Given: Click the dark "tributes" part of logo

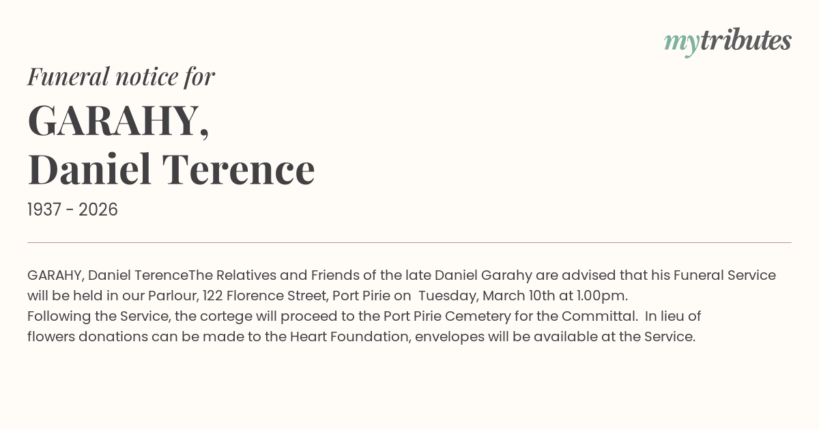Looking at the screenshot, I should (745, 40).
